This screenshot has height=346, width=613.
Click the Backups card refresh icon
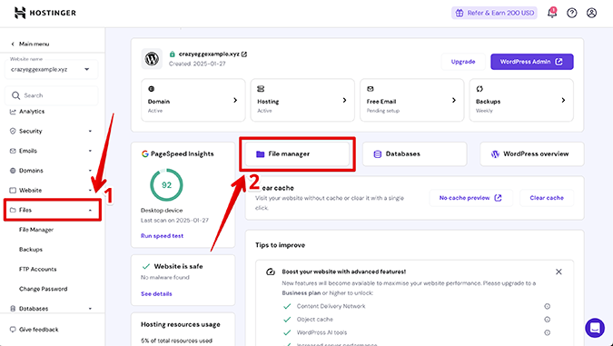[x=480, y=89]
